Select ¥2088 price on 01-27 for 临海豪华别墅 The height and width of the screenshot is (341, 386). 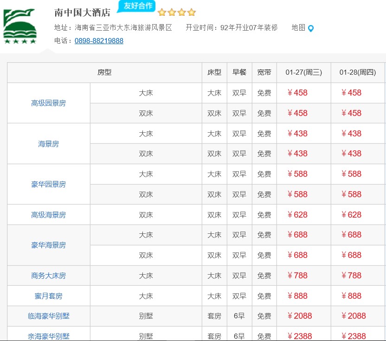point(300,316)
